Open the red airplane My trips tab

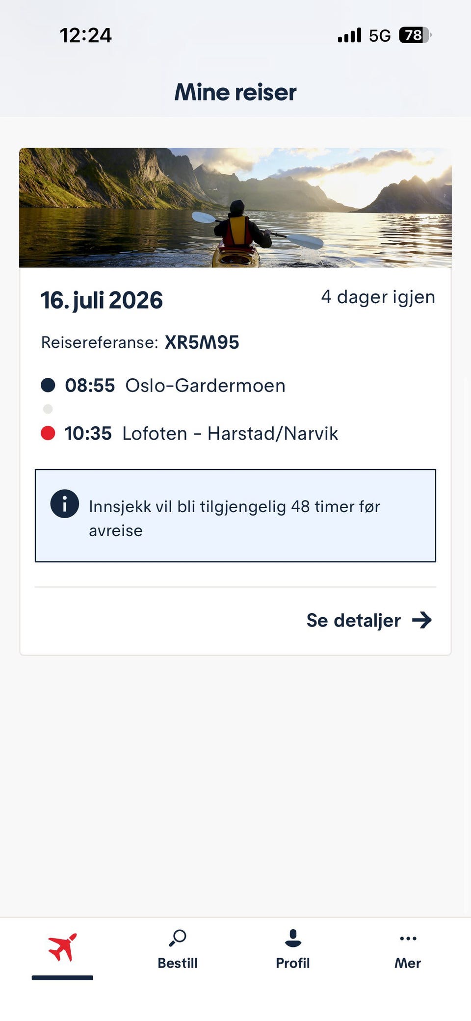[x=63, y=947]
